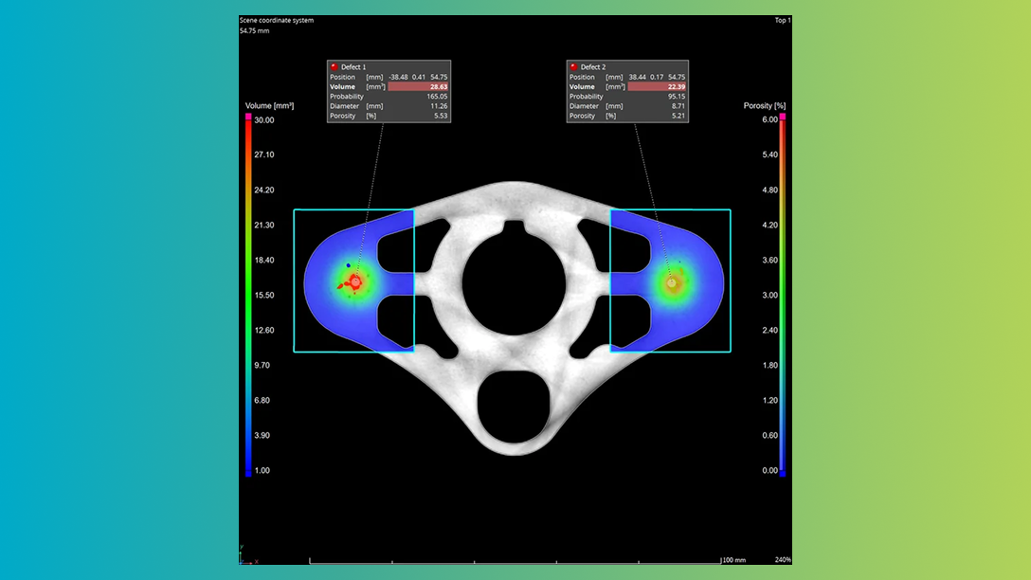The height and width of the screenshot is (580, 1031).
Task: Select the highlighted Volume value of Defect 2
Action: (676, 85)
